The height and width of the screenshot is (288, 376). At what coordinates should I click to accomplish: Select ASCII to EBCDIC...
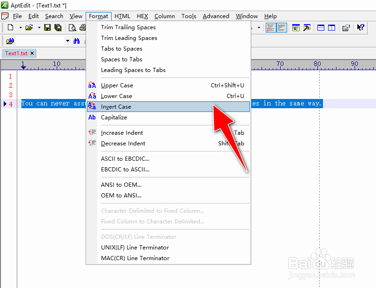[168, 159]
